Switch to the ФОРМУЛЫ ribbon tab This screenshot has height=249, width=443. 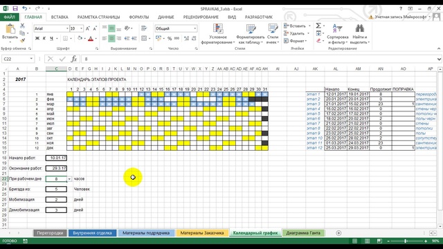click(x=139, y=17)
